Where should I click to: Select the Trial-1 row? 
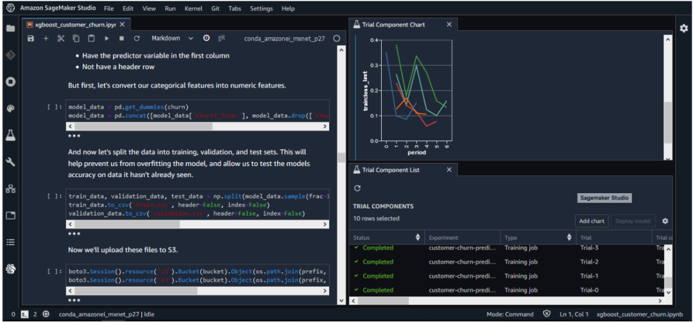(x=507, y=276)
